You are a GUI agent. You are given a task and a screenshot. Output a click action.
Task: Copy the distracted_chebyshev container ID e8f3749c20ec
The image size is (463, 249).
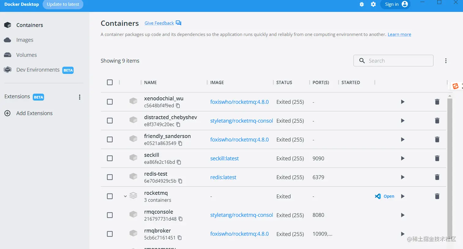coord(178,125)
